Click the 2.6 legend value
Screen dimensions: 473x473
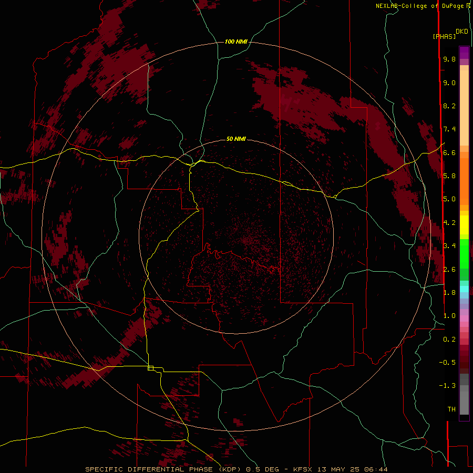pos(449,270)
